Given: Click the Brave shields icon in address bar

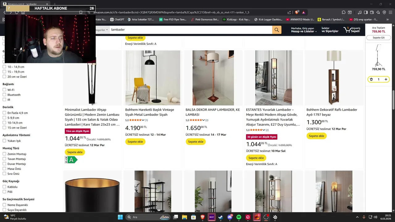Looking at the screenshot, I should [x=297, y=12].
